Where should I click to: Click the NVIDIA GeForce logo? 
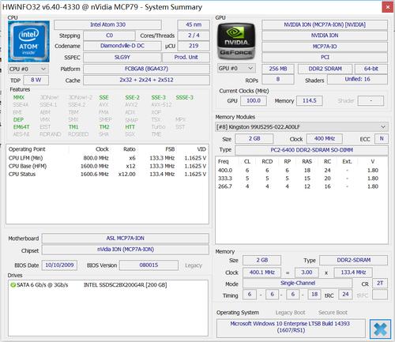coord(236,41)
